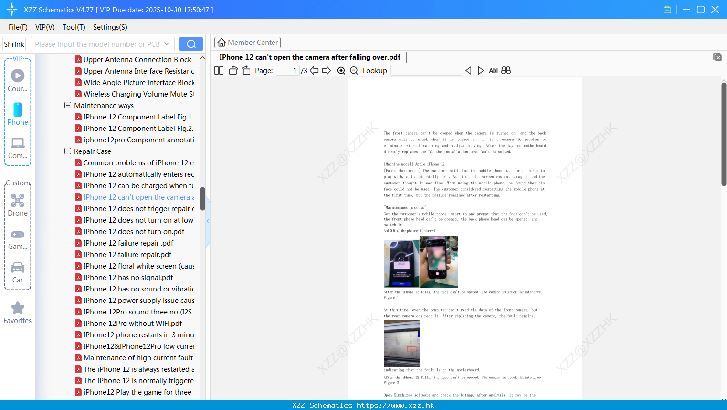Click the Lookup text field
727x410 pixels.
click(x=426, y=70)
